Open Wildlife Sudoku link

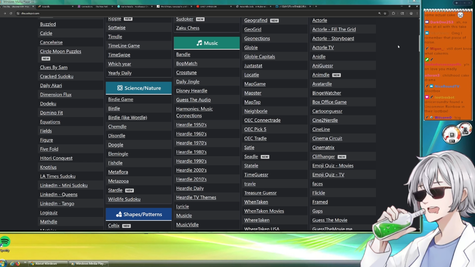124,199
